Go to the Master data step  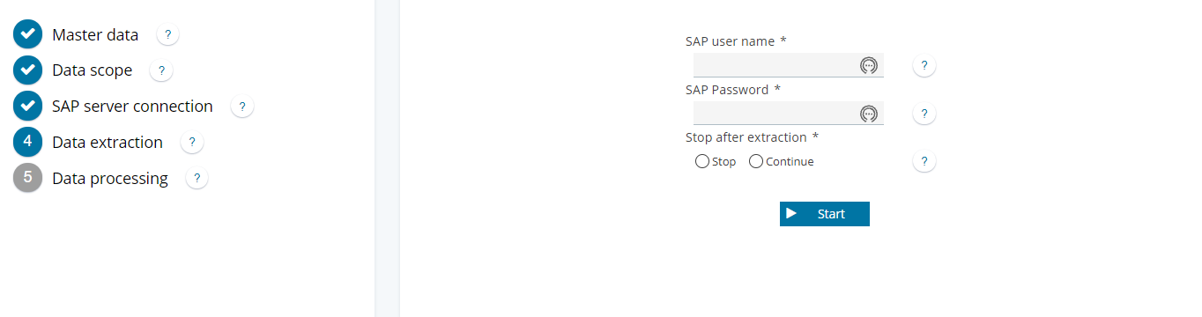click(95, 35)
